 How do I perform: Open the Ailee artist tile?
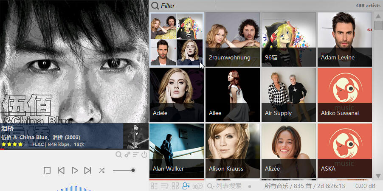tap(233, 95)
